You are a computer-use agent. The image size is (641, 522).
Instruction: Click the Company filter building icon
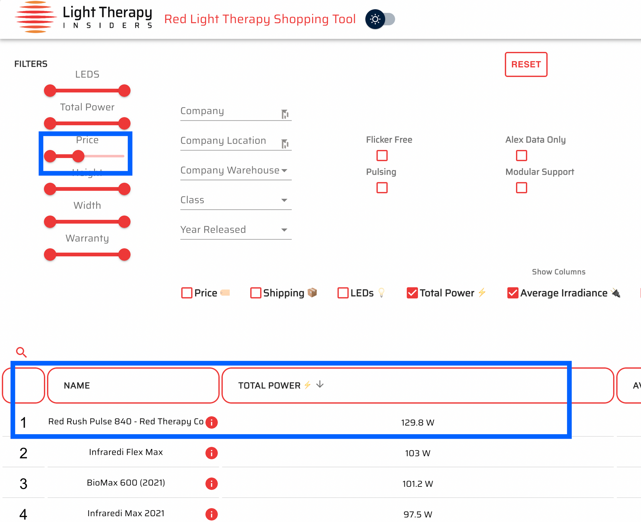click(x=285, y=114)
